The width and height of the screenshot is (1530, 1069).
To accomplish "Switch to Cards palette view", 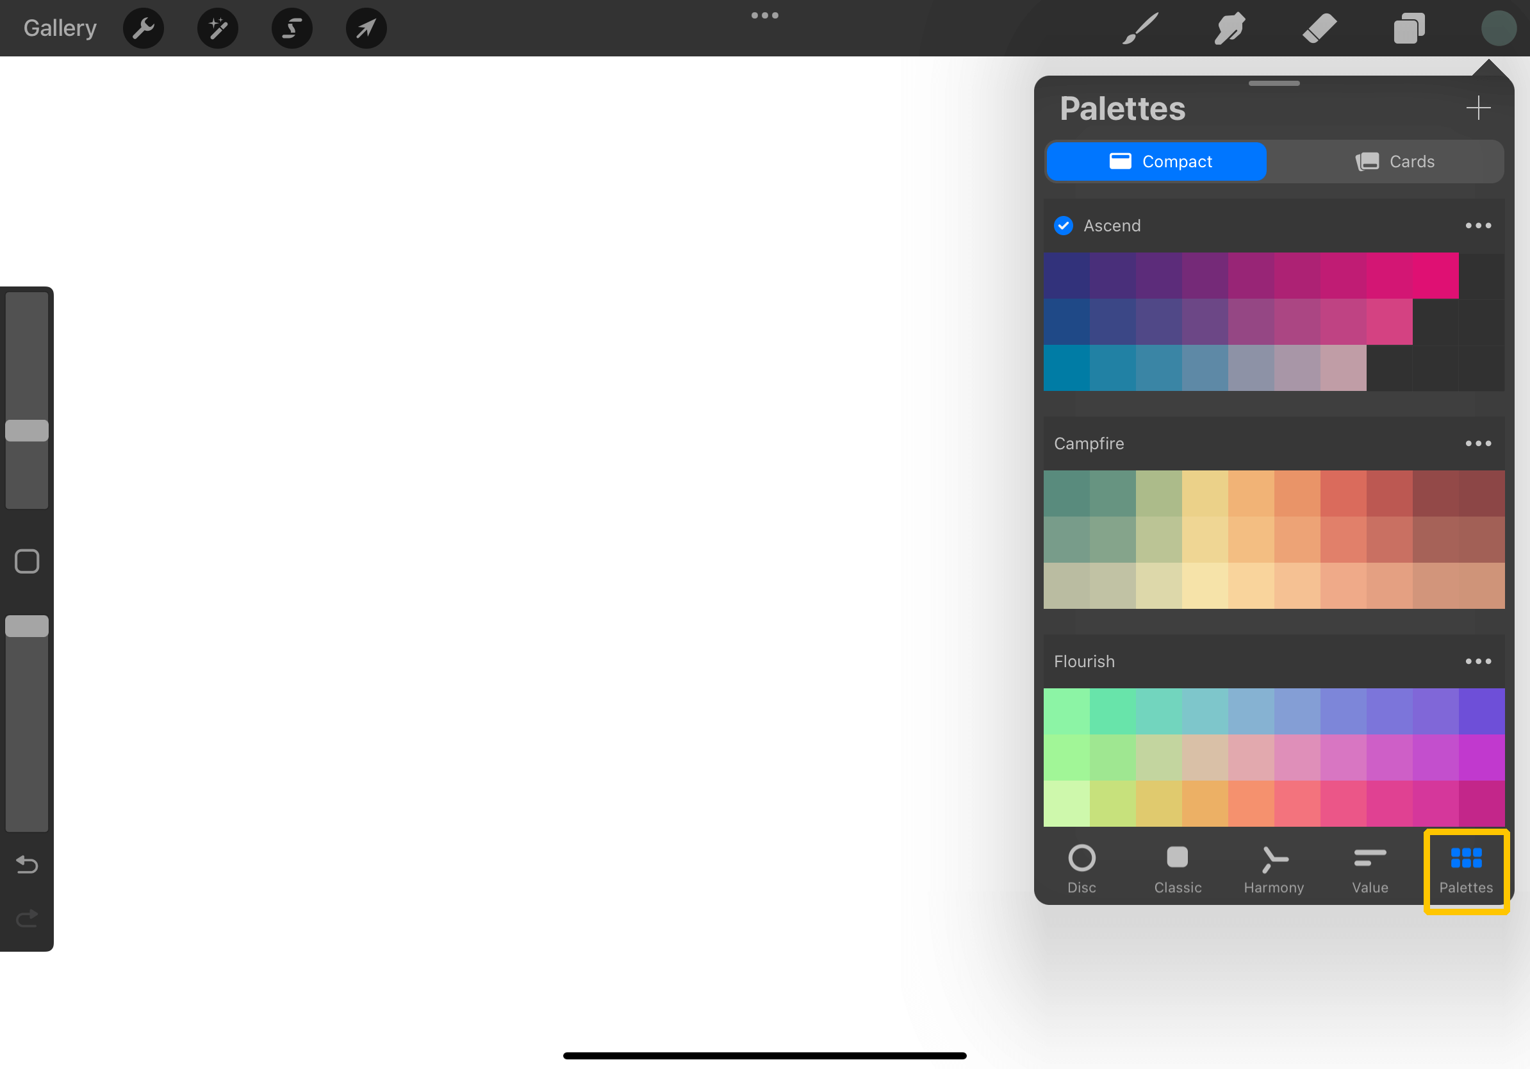I will tap(1395, 162).
